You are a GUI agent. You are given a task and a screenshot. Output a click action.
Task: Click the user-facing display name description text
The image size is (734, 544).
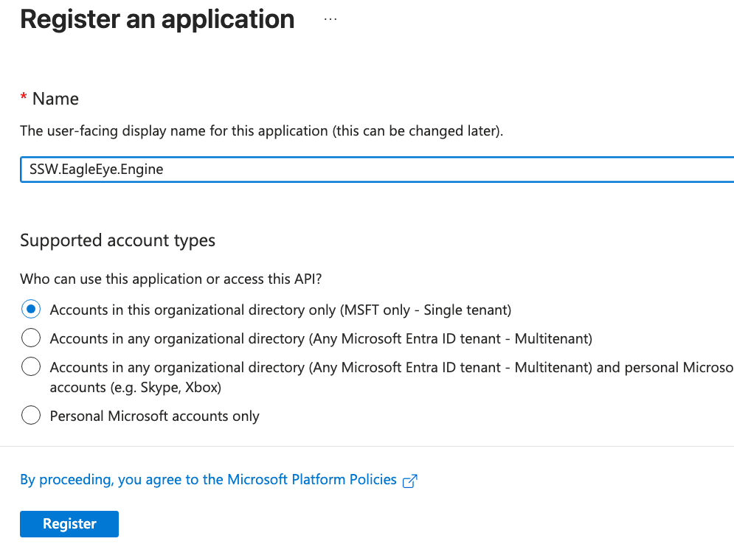pyautogui.click(x=261, y=131)
